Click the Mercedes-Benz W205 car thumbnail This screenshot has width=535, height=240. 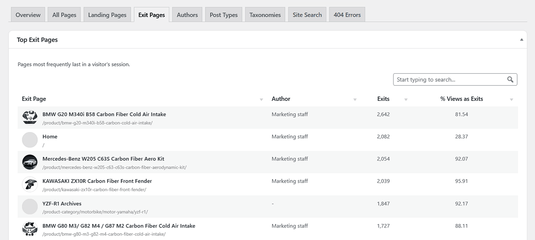(x=30, y=162)
